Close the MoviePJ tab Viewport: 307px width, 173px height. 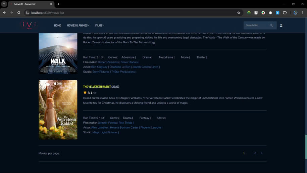pyautogui.click(x=51, y=4)
